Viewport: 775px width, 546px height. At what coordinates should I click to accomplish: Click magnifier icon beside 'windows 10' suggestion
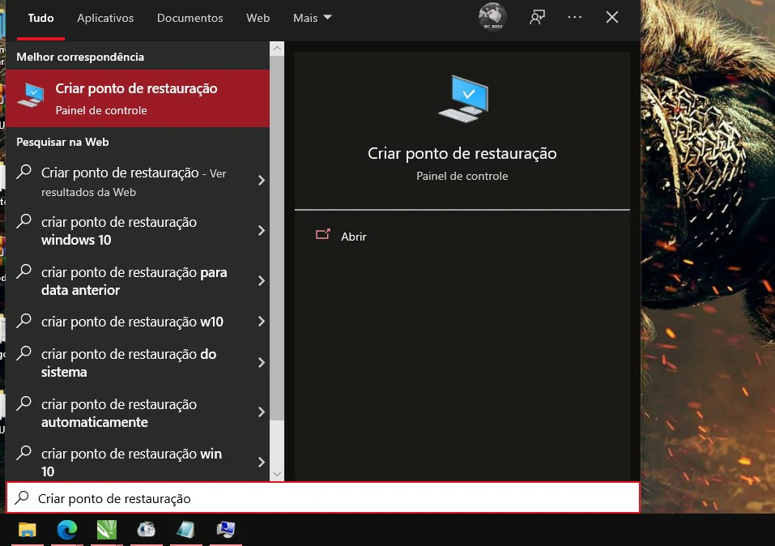click(x=23, y=221)
